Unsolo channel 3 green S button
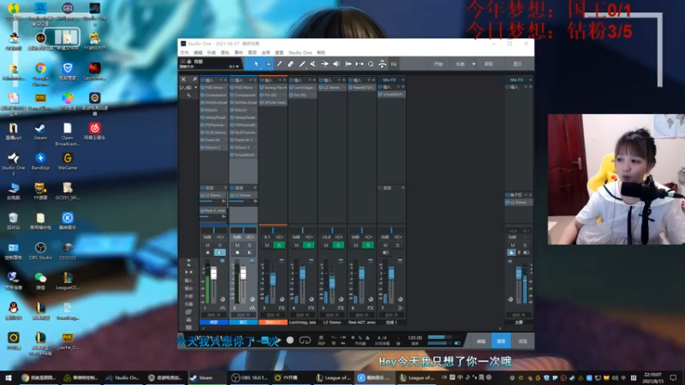 point(279,246)
